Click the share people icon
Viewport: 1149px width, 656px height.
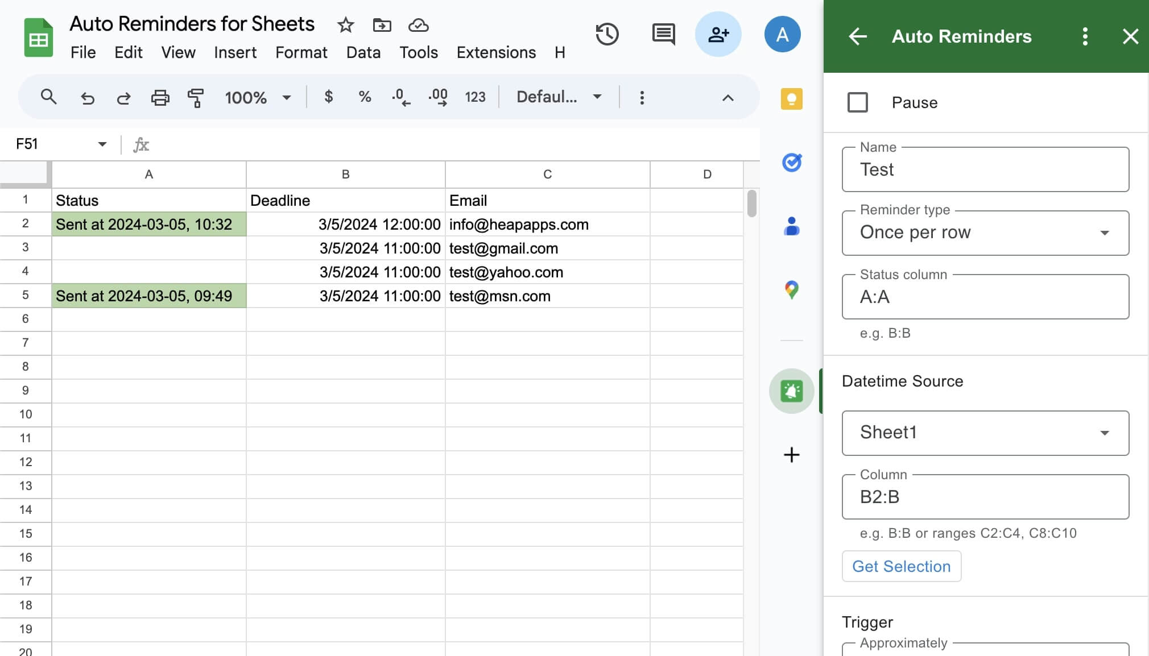718,35
